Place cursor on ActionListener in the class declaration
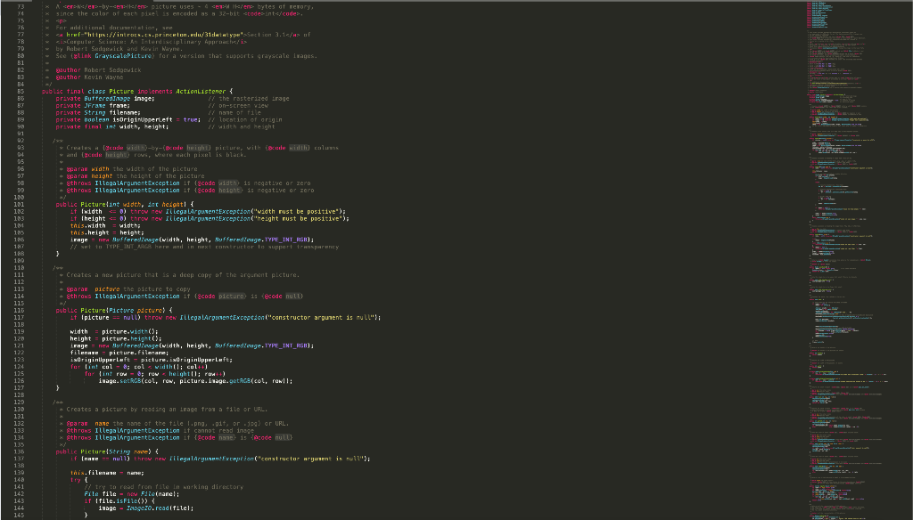 (x=201, y=92)
